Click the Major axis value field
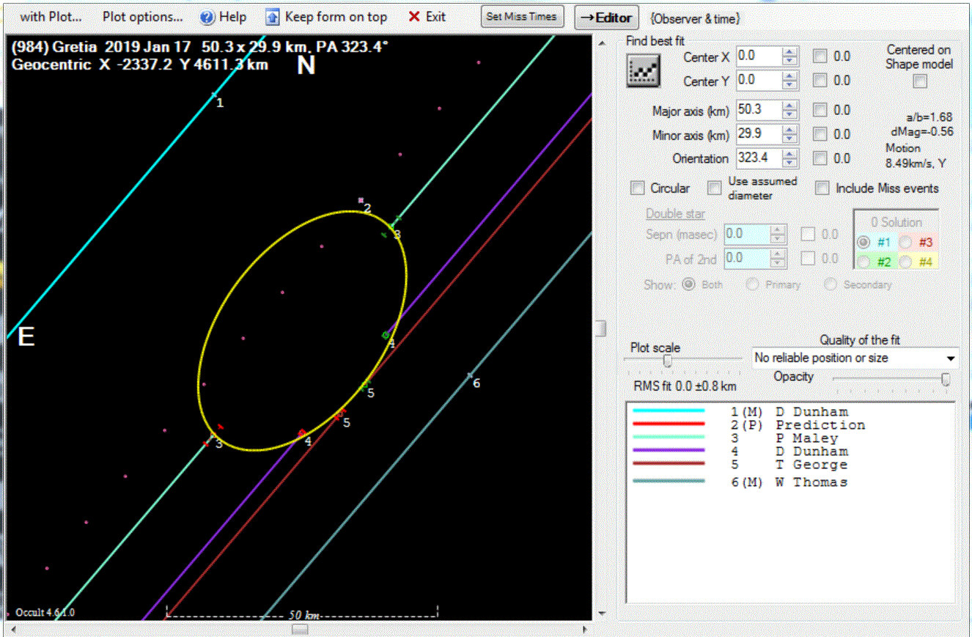 tap(759, 110)
